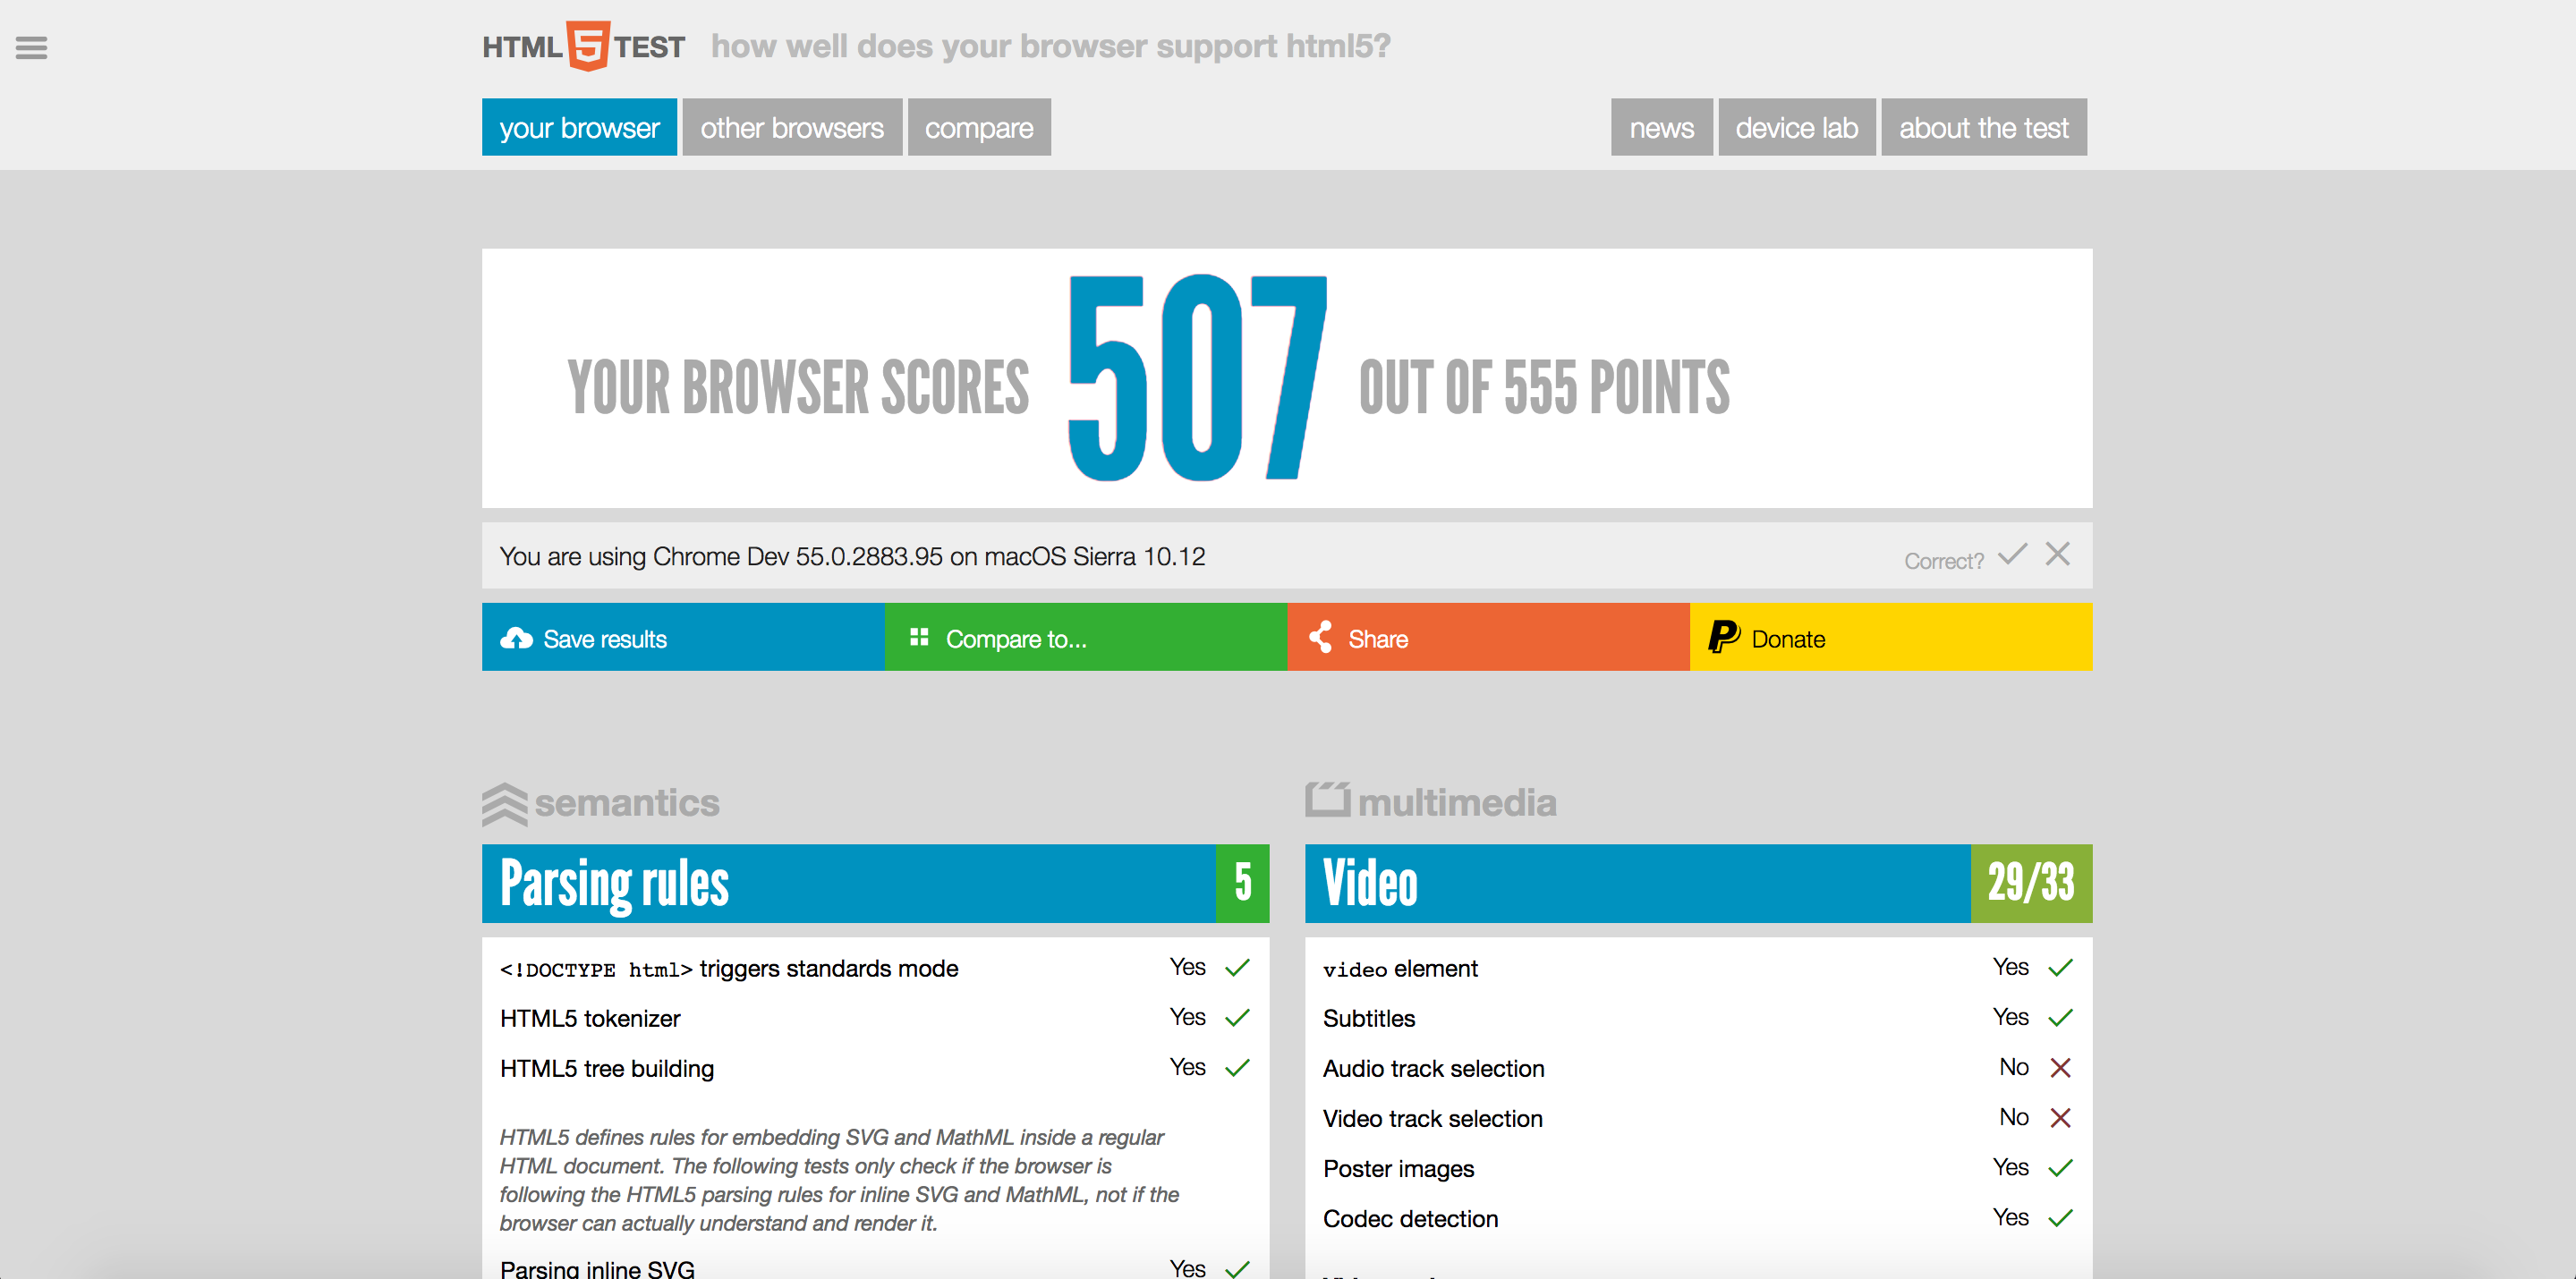Open the 'news' tab
Viewport: 2576px width, 1279px height.
click(x=1661, y=127)
